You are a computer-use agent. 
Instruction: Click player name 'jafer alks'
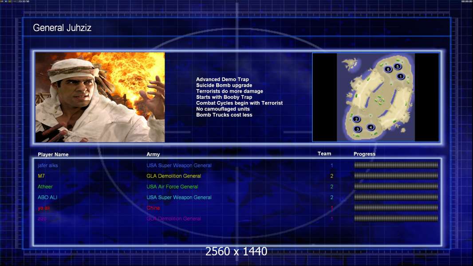(47, 165)
